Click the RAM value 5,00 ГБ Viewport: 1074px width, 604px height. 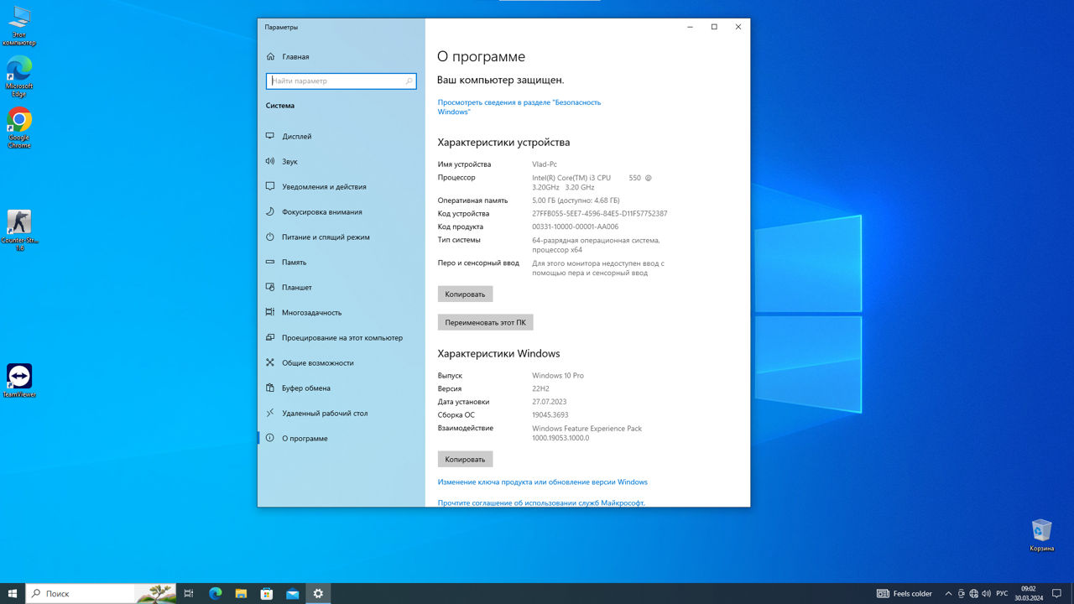click(x=576, y=200)
